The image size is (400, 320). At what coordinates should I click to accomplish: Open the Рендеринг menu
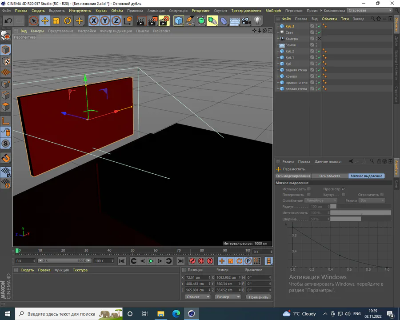tap(201, 10)
